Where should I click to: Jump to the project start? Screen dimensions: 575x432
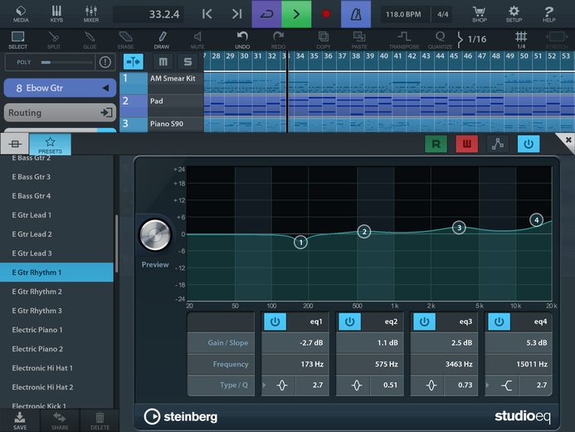point(207,14)
